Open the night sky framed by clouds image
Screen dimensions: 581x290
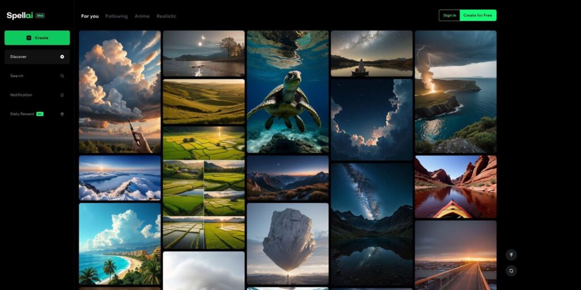point(372,120)
